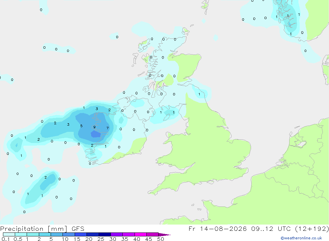Click the 'Fr 14-08-2026 09..12 UTC (12+192)' timestamp
Viewport: 329px width, 241px height.
click(x=259, y=229)
